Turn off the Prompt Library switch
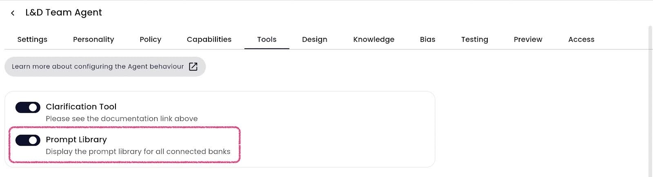Viewport: 653px width, 177px height. pyautogui.click(x=28, y=140)
